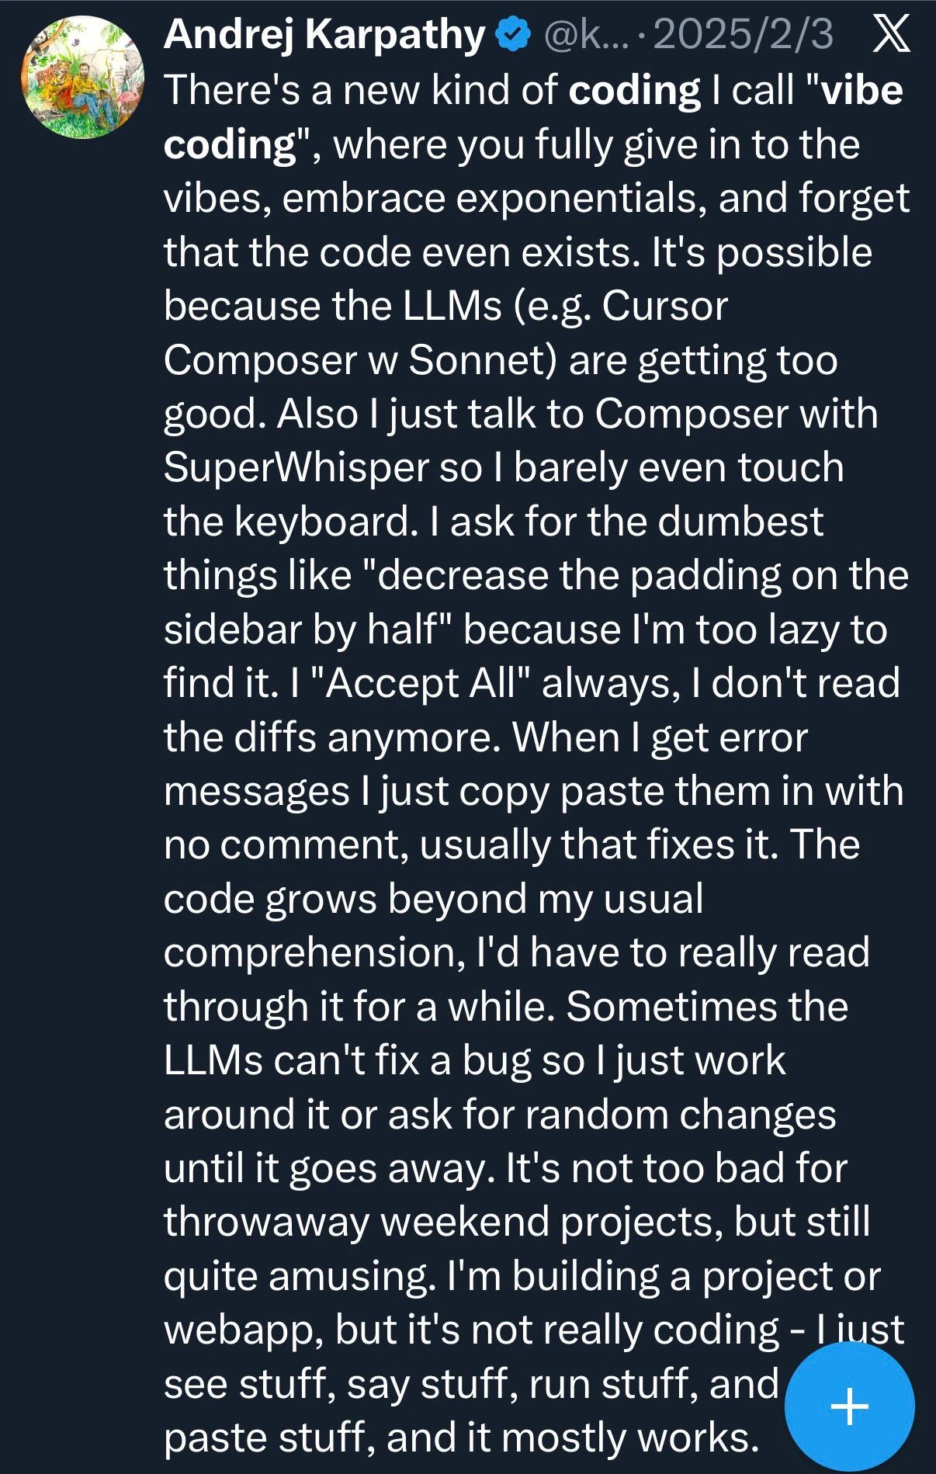Viewport: 936px width, 1474px height.
Task: Click bold "coding" after "new kind of"
Action: point(634,90)
